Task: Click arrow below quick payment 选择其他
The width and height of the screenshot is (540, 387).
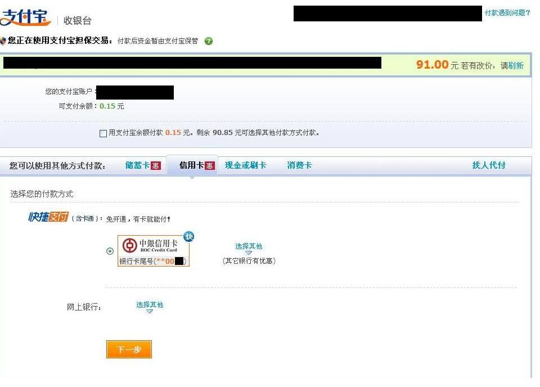Action: pos(249,253)
